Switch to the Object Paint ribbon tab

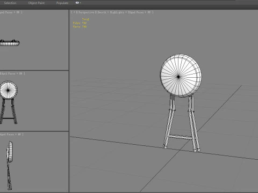(x=37, y=3)
